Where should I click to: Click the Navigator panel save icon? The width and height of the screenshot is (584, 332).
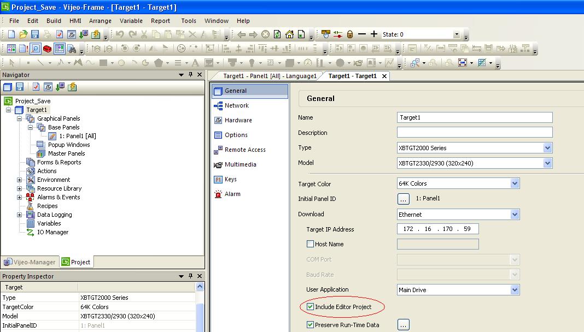click(x=19, y=87)
